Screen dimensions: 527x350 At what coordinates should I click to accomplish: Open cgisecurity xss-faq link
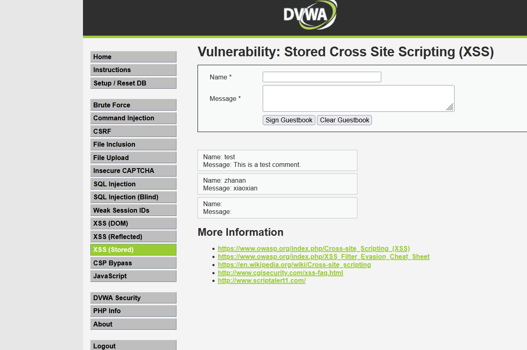280,273
